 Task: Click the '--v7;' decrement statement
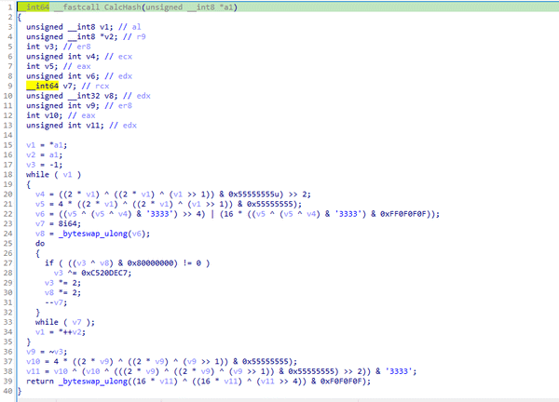[56, 302]
